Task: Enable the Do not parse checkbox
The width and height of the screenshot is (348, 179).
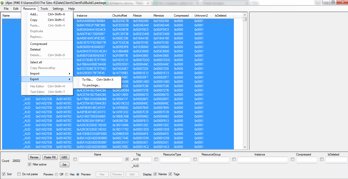Action: pos(19,174)
